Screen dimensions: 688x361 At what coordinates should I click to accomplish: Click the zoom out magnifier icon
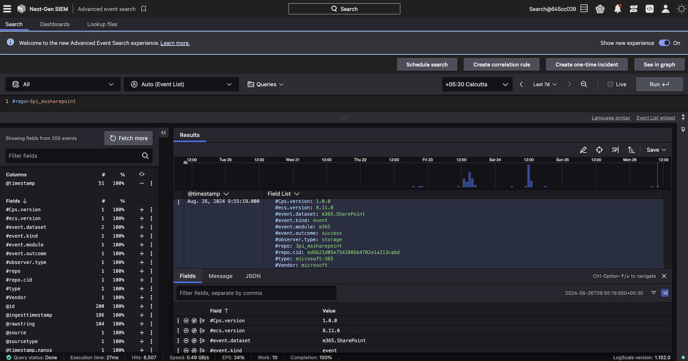pyautogui.click(x=584, y=84)
